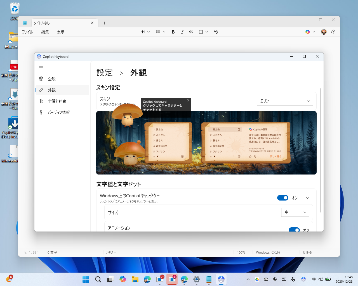Click the Copilot icon in Notepad toolbar

308,32
